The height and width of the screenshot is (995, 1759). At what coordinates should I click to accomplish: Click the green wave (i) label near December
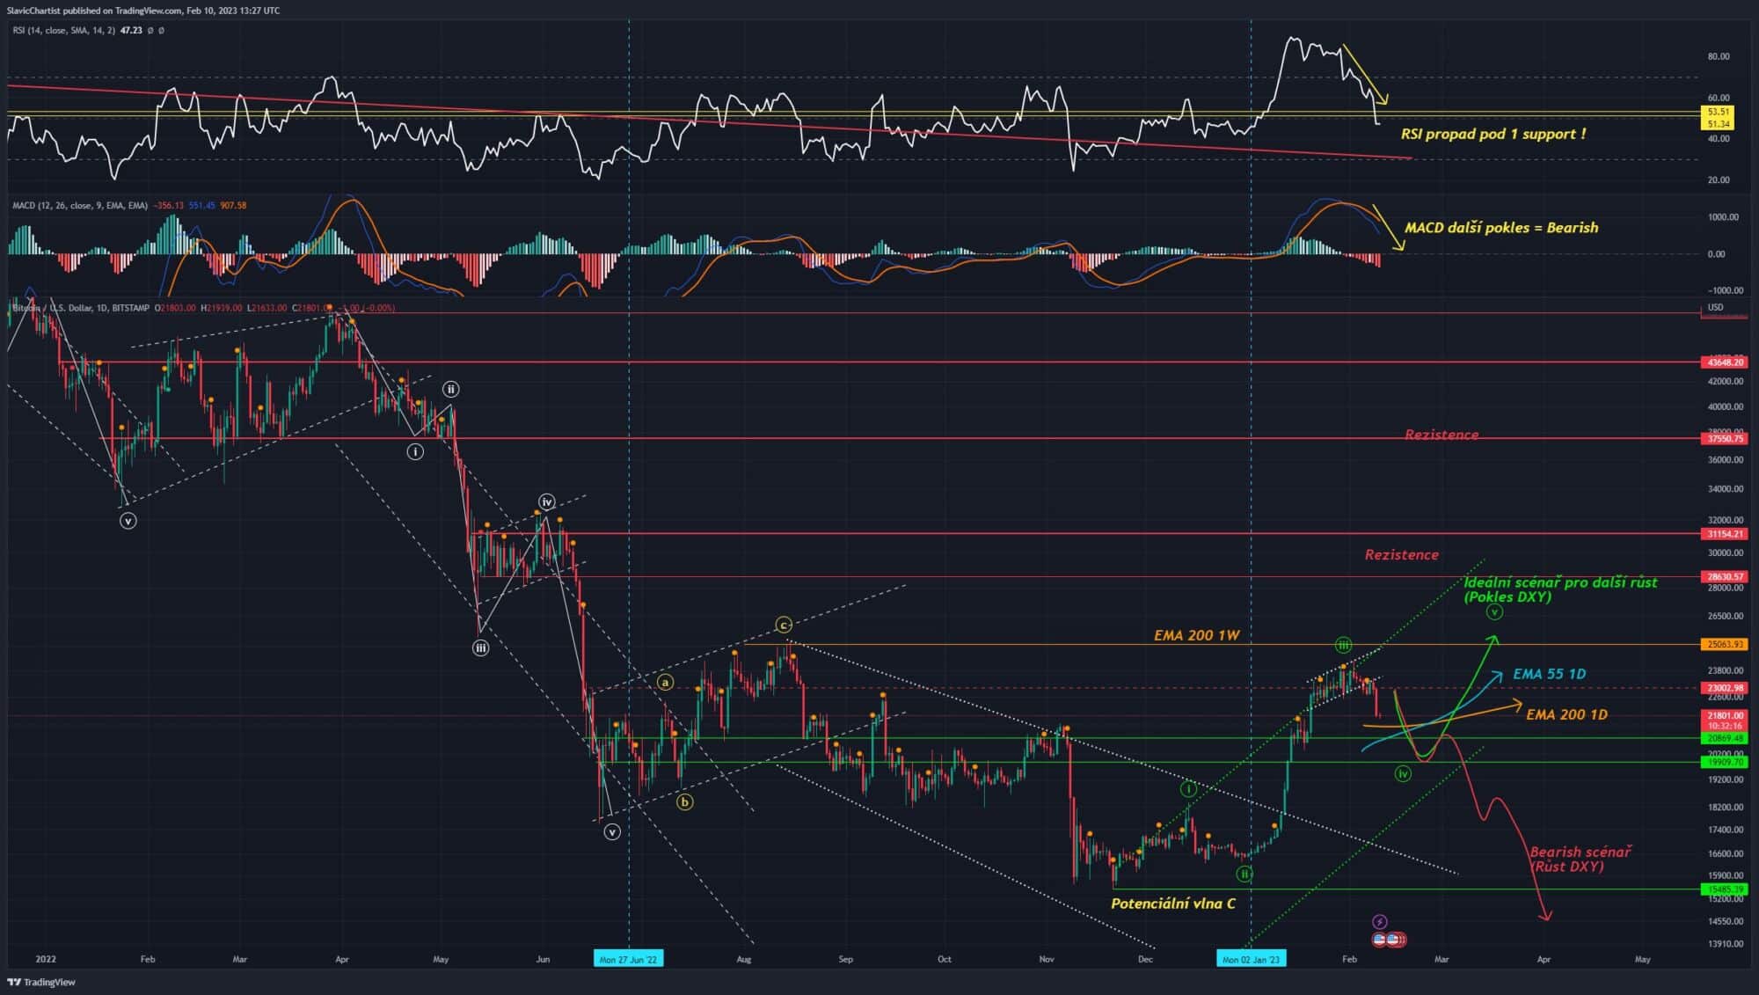tap(1188, 789)
